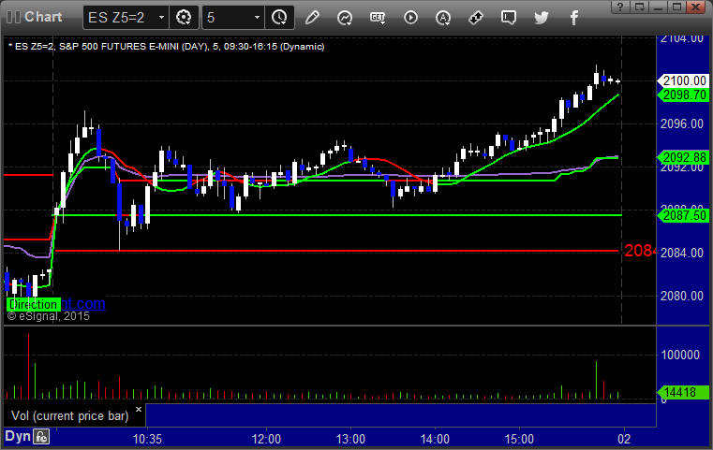The height and width of the screenshot is (450, 713).
Task: Click the 14:00 time axis label
Action: [x=435, y=439]
